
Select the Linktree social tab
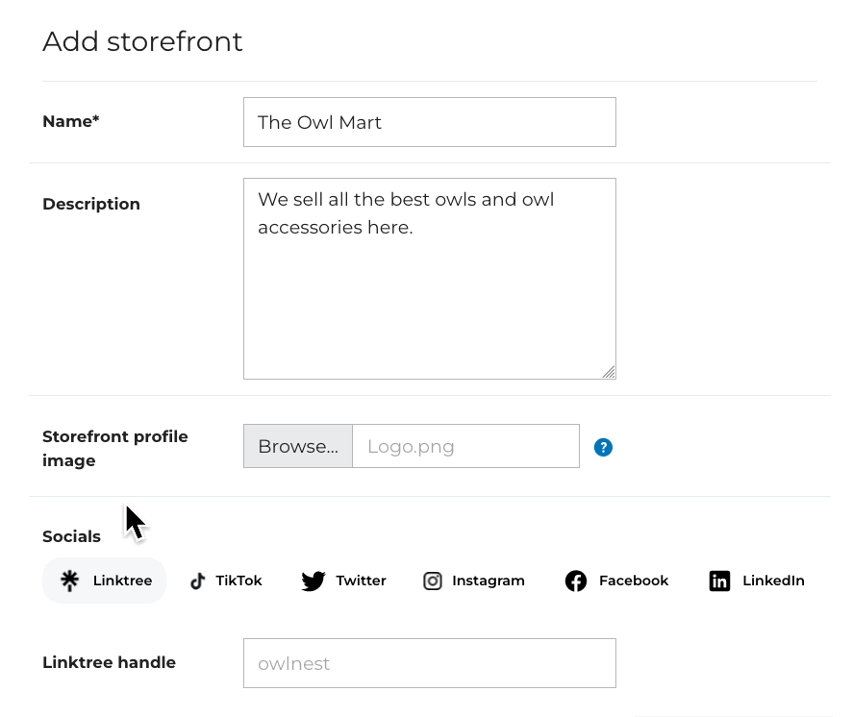pyautogui.click(x=105, y=581)
